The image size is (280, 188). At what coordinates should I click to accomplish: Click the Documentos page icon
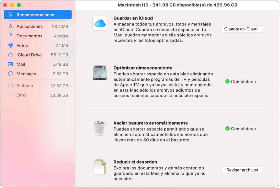[x=10, y=36]
